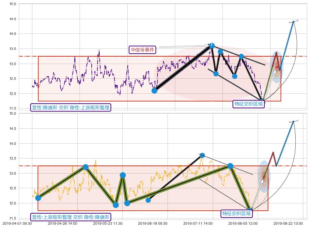The height and width of the screenshot is (228, 310).
Task: Select the leftmost blue marker in bottom chart
Action: click(38, 198)
